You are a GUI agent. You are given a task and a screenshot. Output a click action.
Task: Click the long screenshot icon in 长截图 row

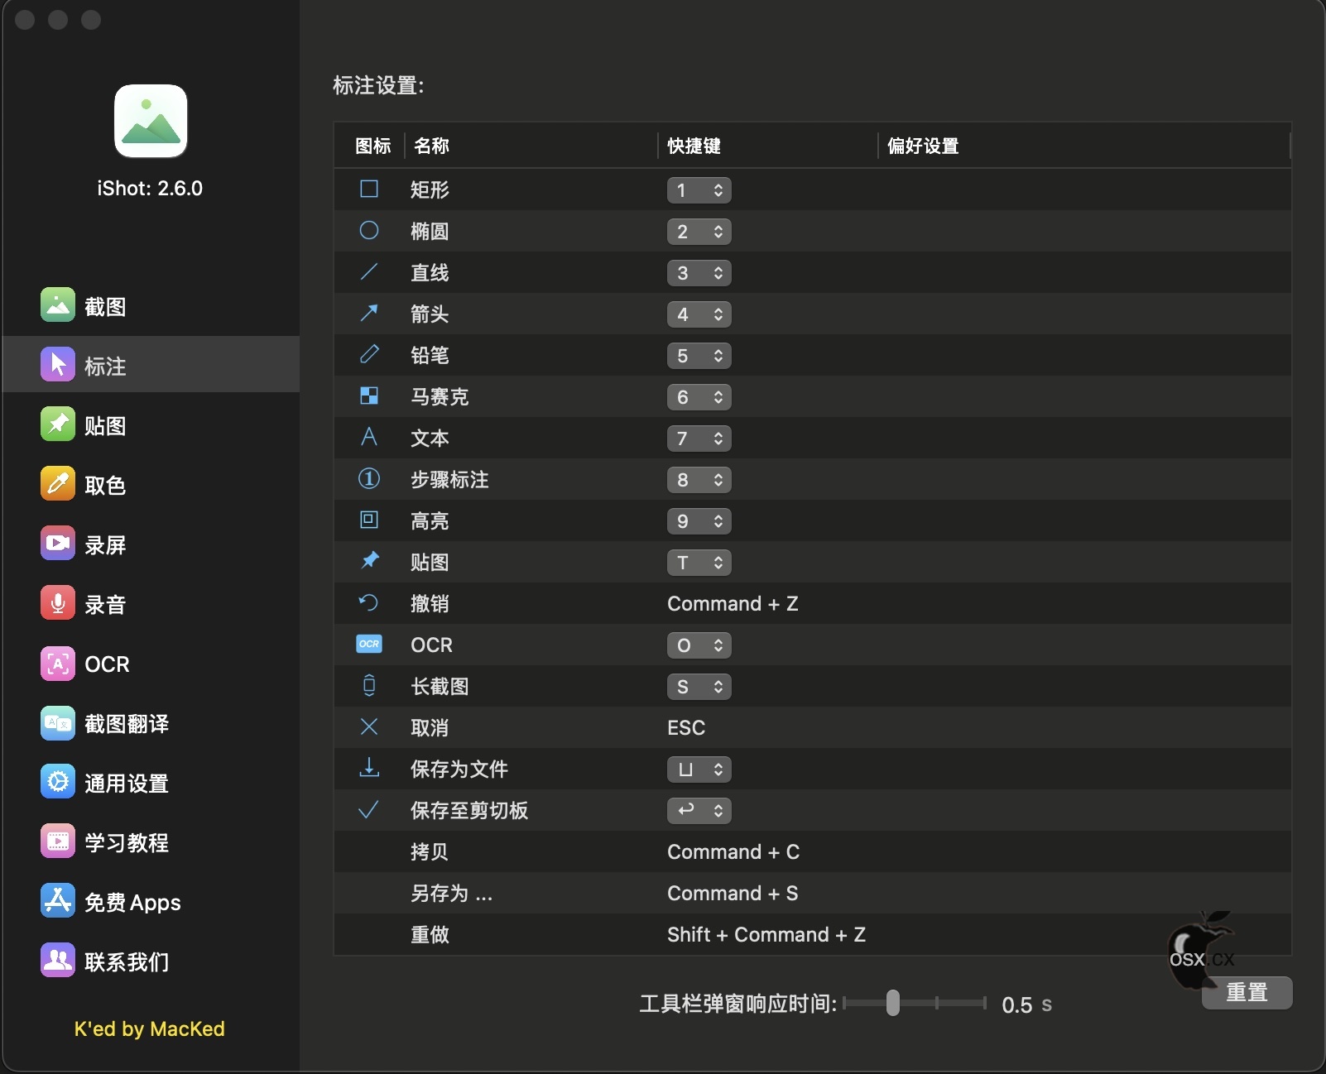point(369,686)
